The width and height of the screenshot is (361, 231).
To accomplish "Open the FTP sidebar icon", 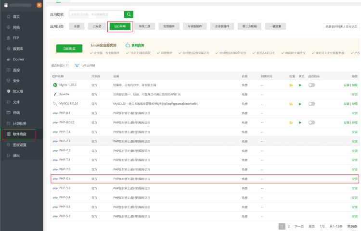I will pos(9,38).
